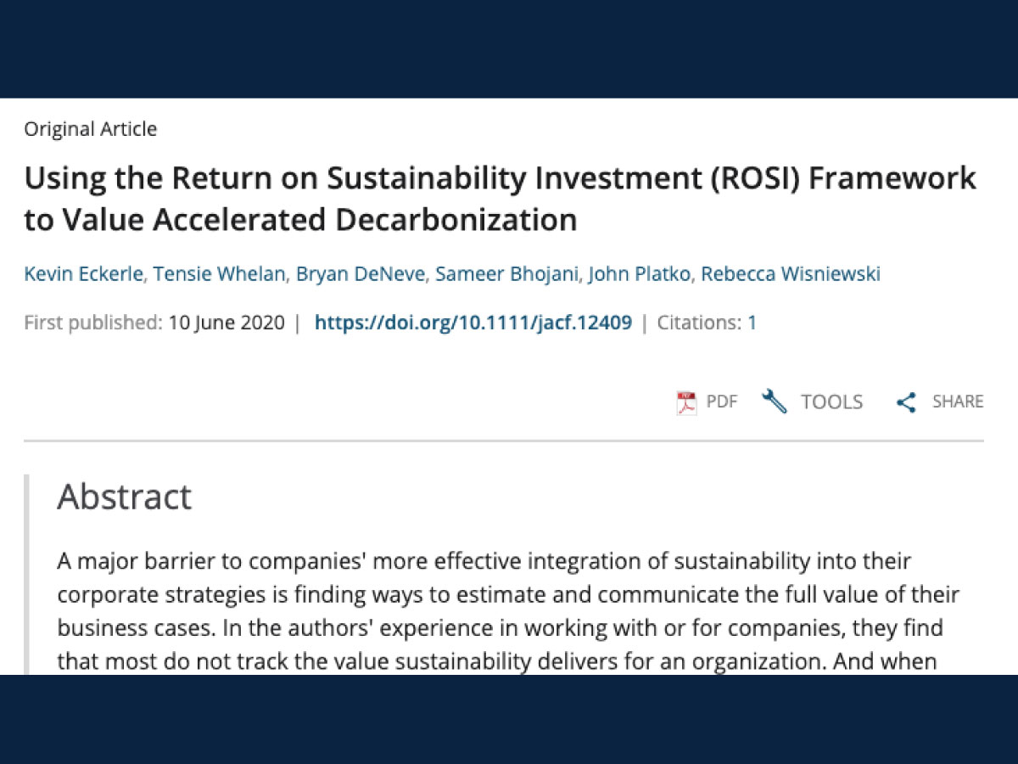Click the Abstract section heading

tap(124, 497)
